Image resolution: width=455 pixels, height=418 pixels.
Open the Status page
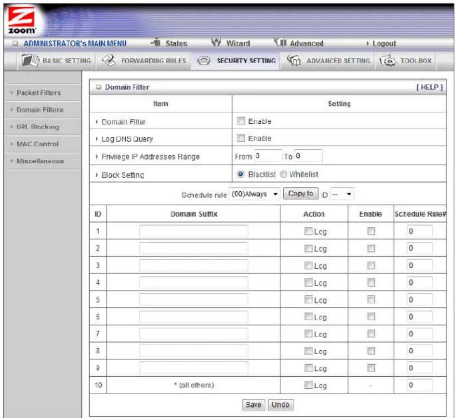pyautogui.click(x=176, y=44)
